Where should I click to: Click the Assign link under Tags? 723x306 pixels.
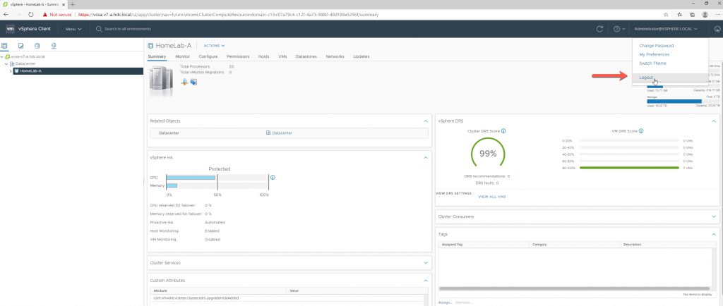[x=445, y=302]
